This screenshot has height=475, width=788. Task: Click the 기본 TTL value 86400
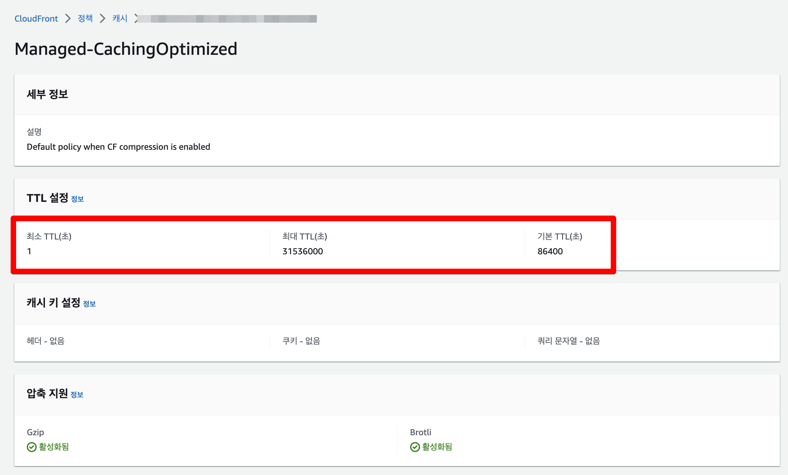pyautogui.click(x=550, y=251)
